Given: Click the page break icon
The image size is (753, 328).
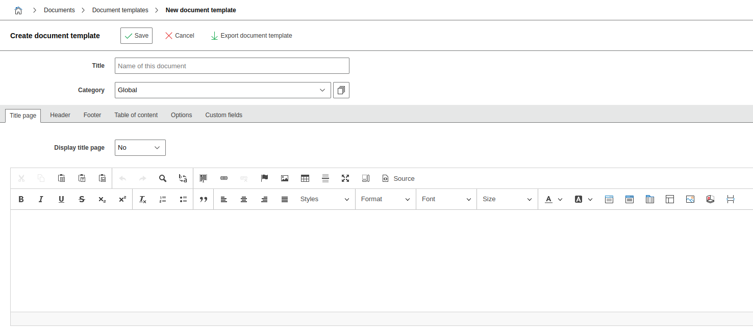Looking at the screenshot, I should coord(731,199).
